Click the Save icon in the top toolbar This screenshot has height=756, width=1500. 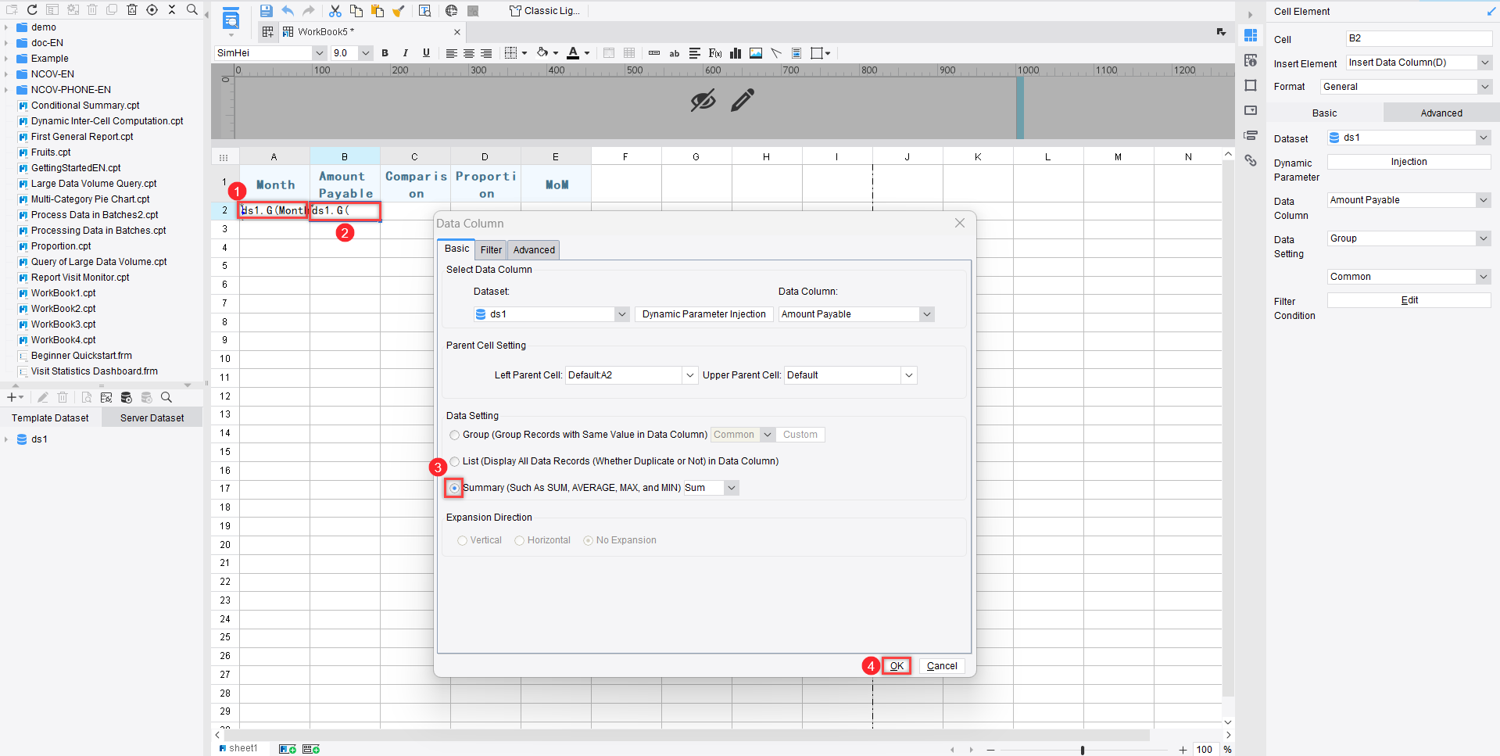coord(266,11)
